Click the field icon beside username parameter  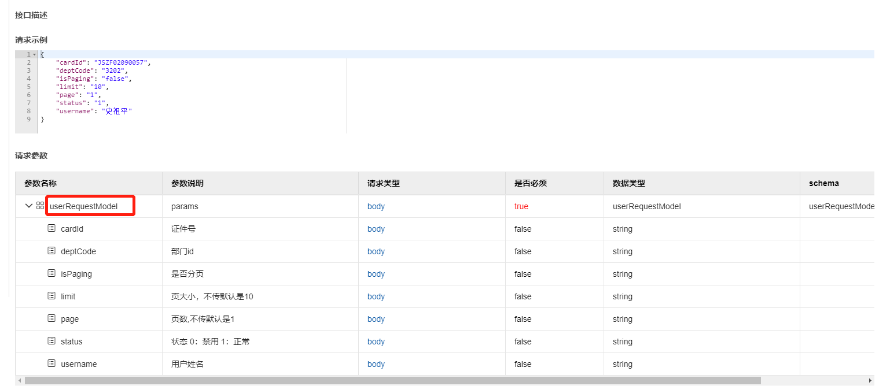(x=52, y=363)
